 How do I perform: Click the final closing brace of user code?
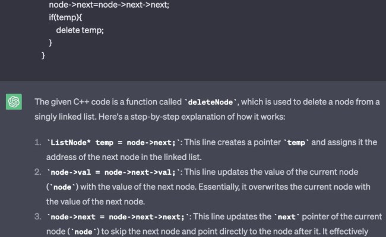tap(43, 56)
